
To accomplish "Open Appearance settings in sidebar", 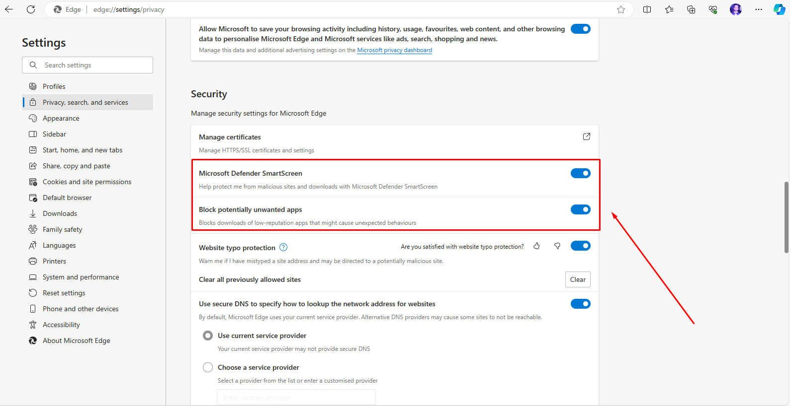I will pyautogui.click(x=61, y=118).
